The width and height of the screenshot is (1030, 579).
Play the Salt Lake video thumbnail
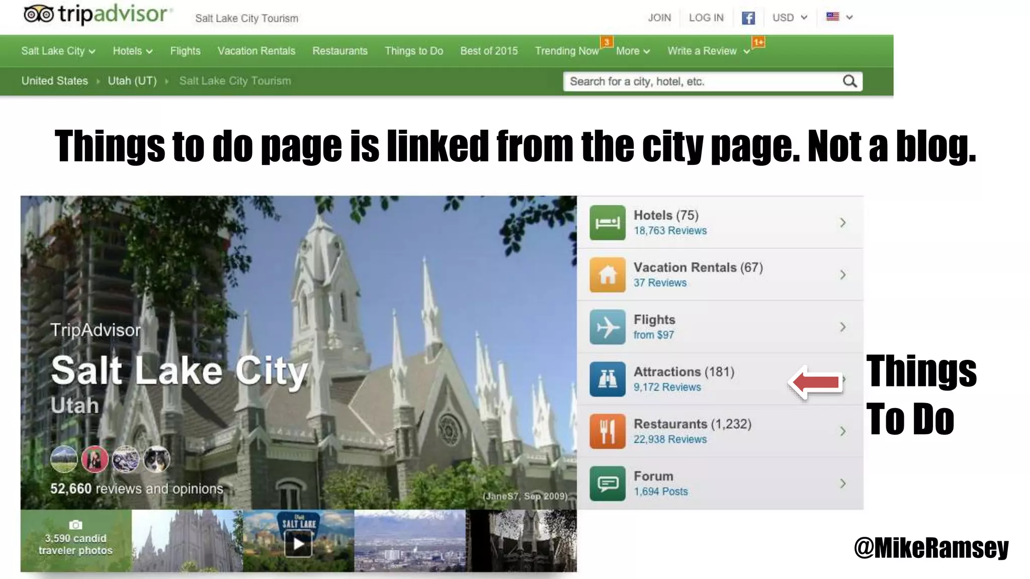click(299, 544)
